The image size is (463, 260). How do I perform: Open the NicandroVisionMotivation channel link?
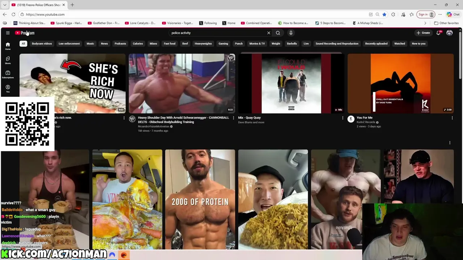click(x=153, y=127)
